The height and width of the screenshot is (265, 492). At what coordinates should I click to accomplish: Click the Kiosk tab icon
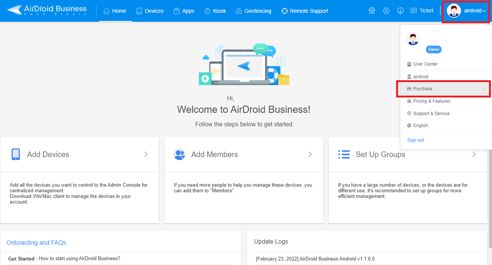pos(207,11)
